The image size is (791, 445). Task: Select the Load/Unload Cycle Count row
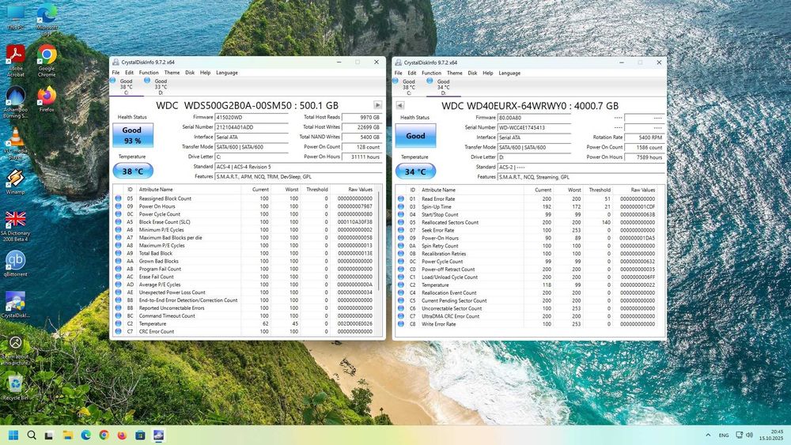coord(527,277)
